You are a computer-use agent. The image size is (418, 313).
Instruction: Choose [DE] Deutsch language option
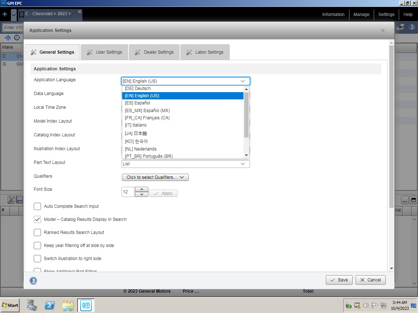coord(183,88)
